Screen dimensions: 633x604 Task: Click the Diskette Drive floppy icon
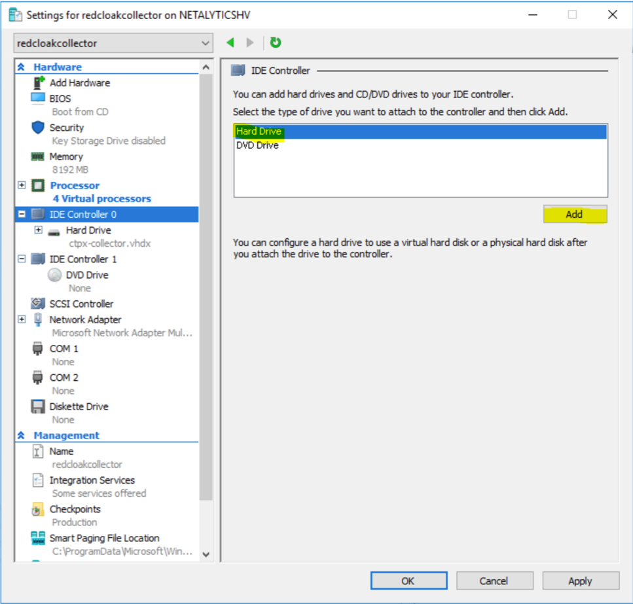[38, 406]
